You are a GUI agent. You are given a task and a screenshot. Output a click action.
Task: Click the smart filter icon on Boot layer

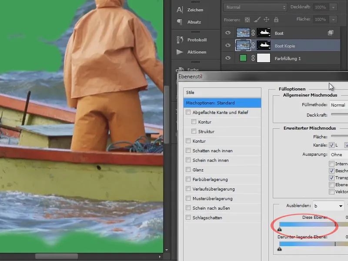[331, 33]
